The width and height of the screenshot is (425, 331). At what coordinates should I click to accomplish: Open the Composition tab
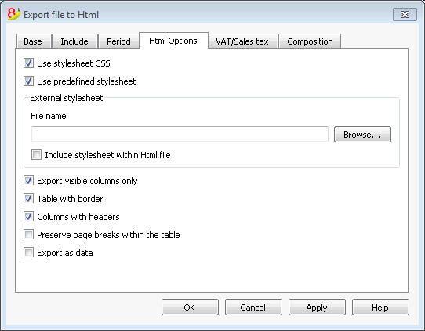click(310, 41)
